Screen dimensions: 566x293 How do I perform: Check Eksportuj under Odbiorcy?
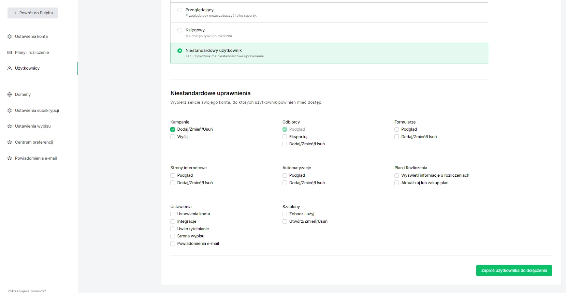[x=285, y=137]
